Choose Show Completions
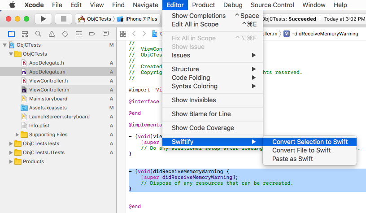Screen dimensions: 366x213 (213, 16)
